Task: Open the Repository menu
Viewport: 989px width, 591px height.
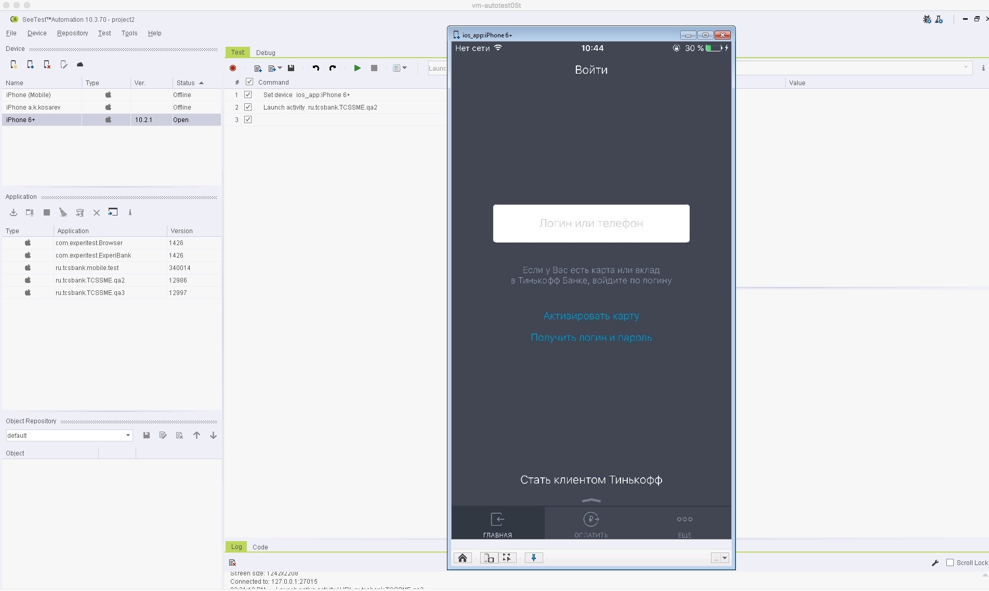Action: (x=72, y=33)
